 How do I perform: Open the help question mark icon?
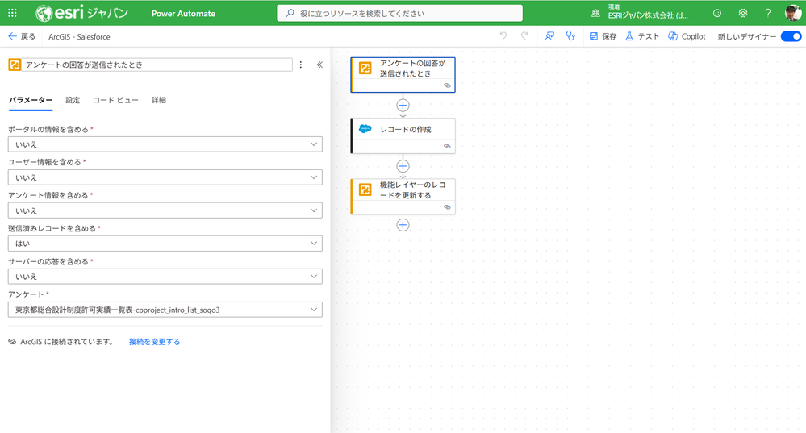(x=767, y=14)
